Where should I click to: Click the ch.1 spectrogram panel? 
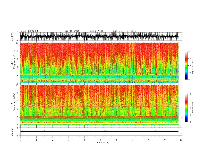[99, 63]
